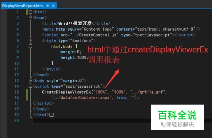
Task: Click the style="margin:0" body attribute
Action: 65,81
